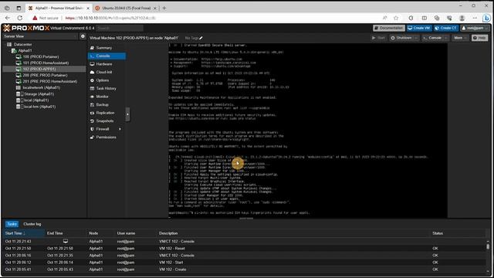Image resolution: width=494 pixels, height=278 pixels.
Task: Select the Console menu item
Action: click(107, 56)
